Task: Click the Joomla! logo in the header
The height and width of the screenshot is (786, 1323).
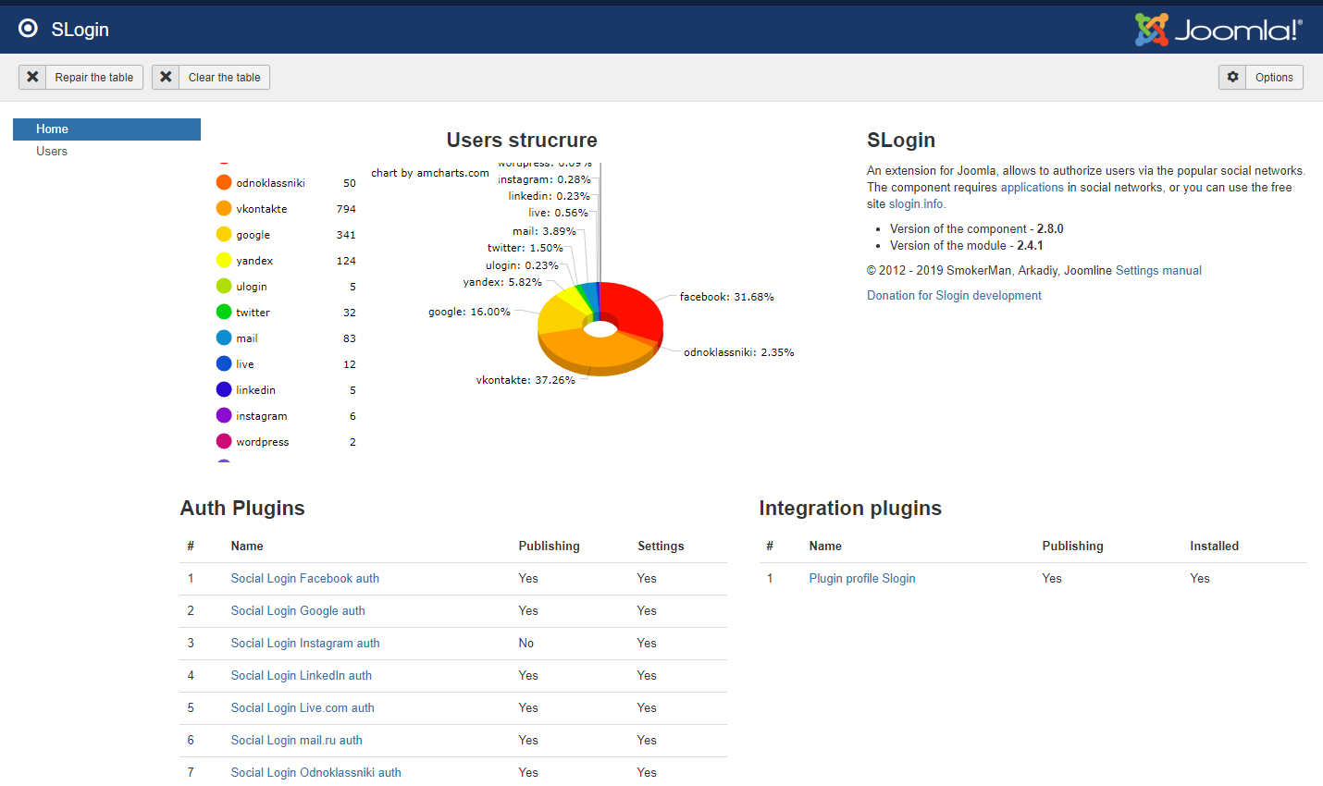Action: tap(1219, 29)
